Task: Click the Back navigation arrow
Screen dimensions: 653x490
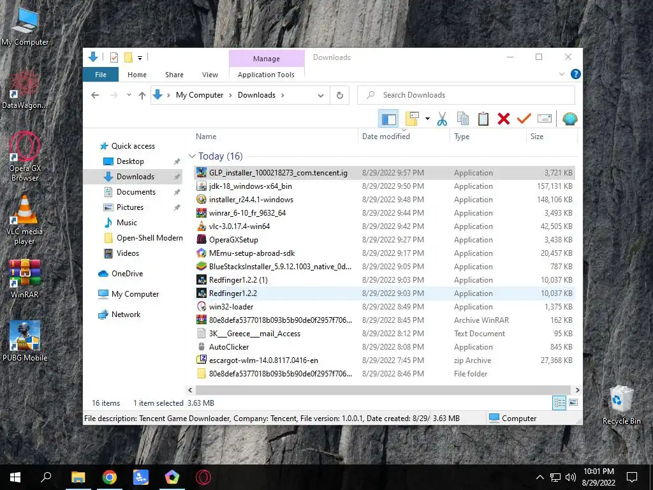Action: (x=95, y=96)
